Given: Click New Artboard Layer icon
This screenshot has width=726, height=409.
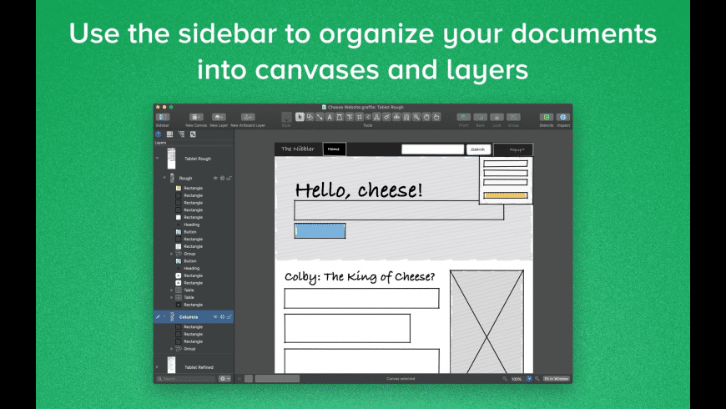Looking at the screenshot, I should (248, 118).
